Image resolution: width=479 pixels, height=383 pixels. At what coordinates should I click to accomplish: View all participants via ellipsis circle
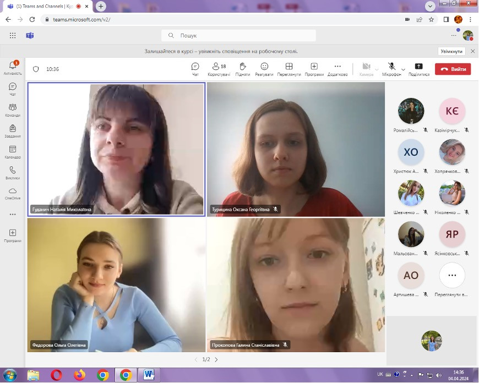coord(452,275)
